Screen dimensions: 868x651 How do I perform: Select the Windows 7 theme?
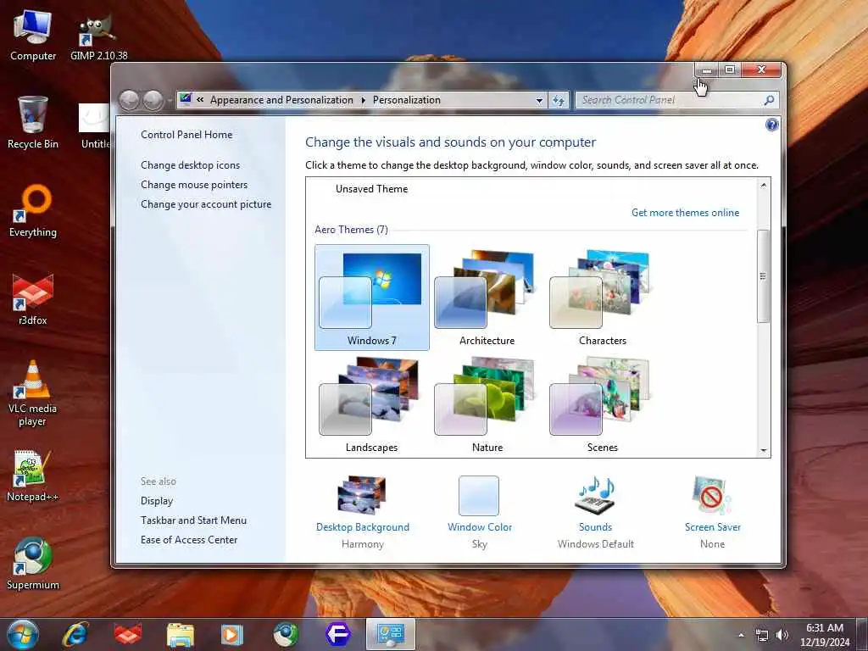(x=372, y=298)
